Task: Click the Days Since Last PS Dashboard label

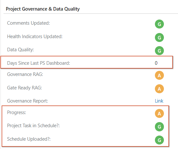Action: pos(38,63)
